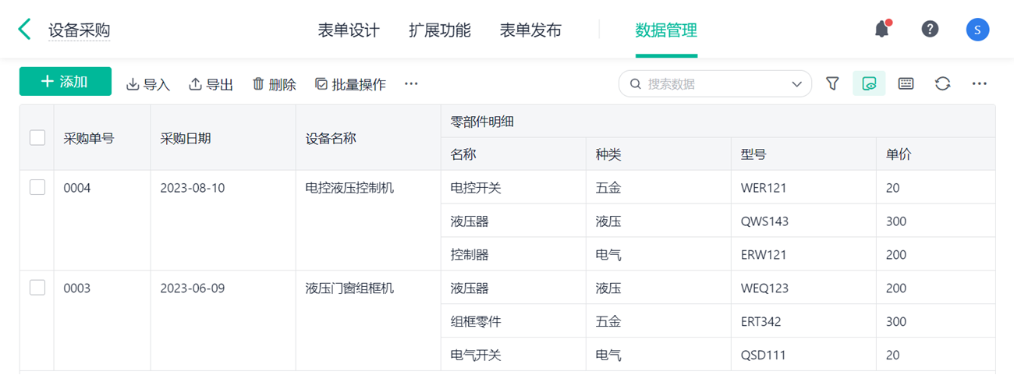Open the notification bell
The height and width of the screenshot is (375, 1014).
tap(882, 30)
